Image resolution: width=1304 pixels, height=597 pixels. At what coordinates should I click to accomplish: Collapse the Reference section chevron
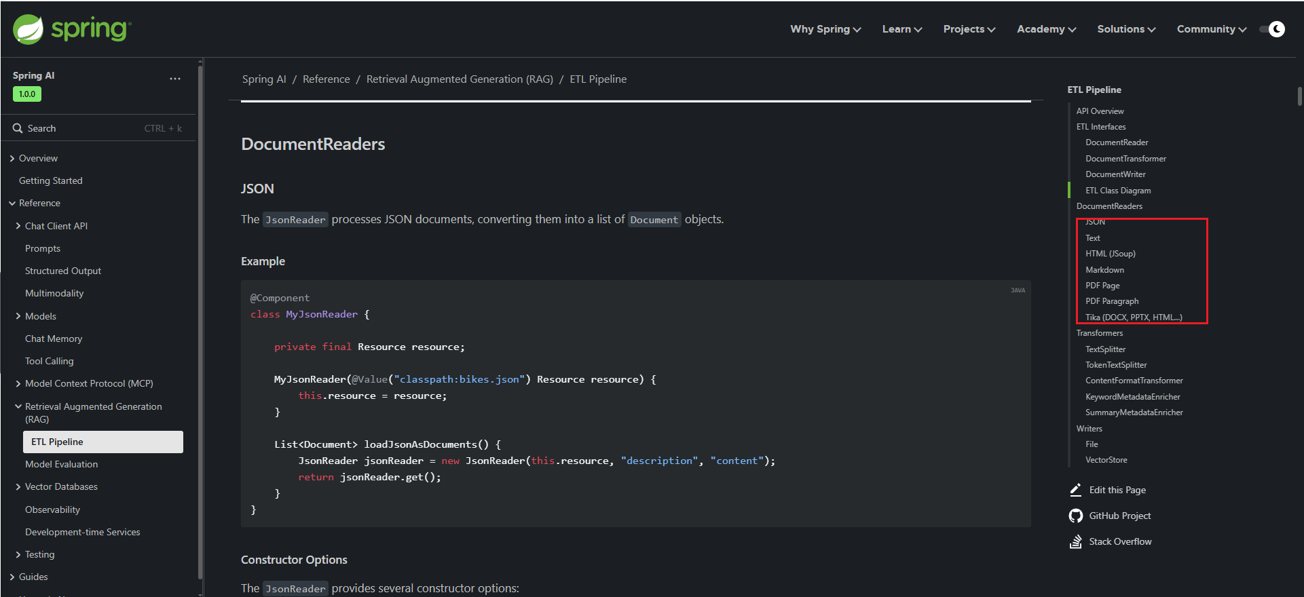pos(12,203)
